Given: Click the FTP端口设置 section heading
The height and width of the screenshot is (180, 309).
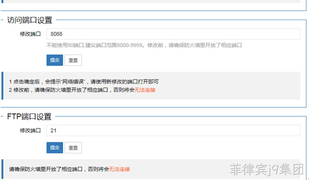Looking at the screenshot, I should (29, 117).
